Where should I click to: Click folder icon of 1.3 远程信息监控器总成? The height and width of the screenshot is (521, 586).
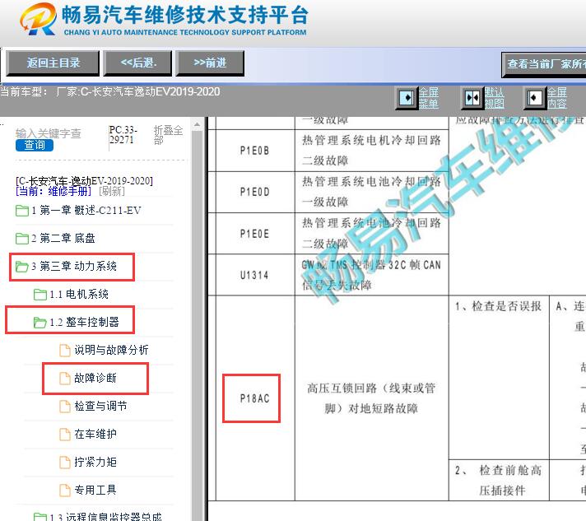point(40,517)
